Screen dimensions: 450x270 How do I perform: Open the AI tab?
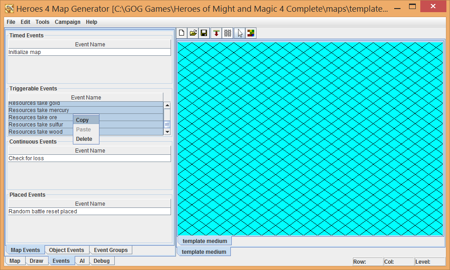(82, 261)
